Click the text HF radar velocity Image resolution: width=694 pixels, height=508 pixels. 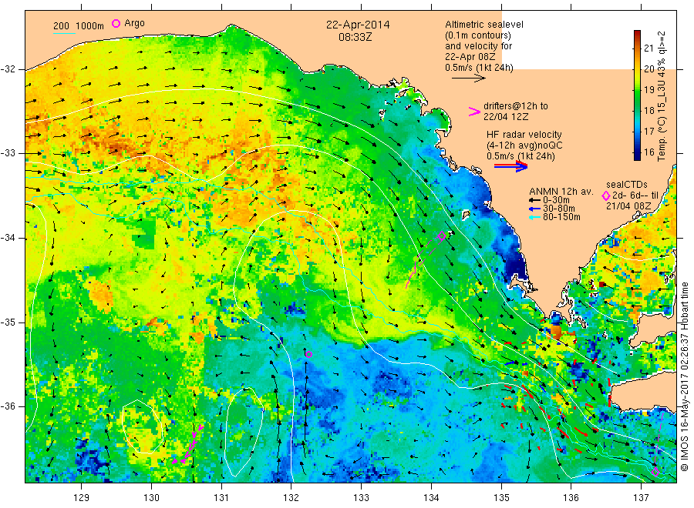524,134
